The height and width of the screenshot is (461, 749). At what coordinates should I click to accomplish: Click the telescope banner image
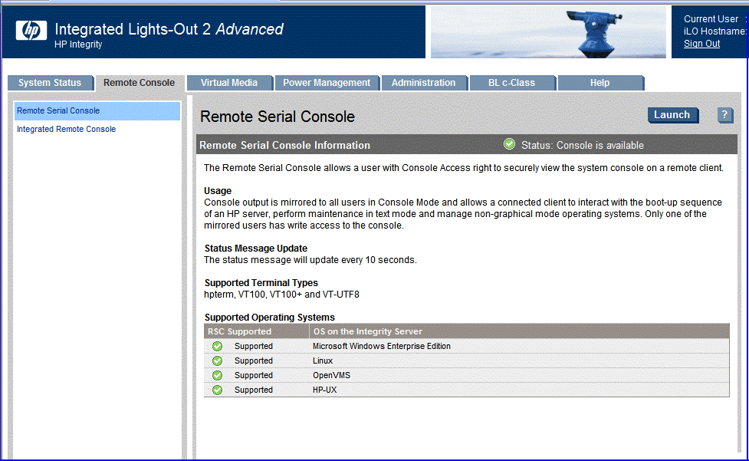tap(548, 31)
